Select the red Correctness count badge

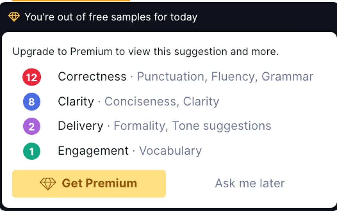31,77
